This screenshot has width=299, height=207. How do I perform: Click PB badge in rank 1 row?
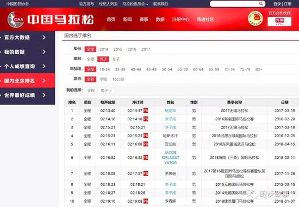146,111
